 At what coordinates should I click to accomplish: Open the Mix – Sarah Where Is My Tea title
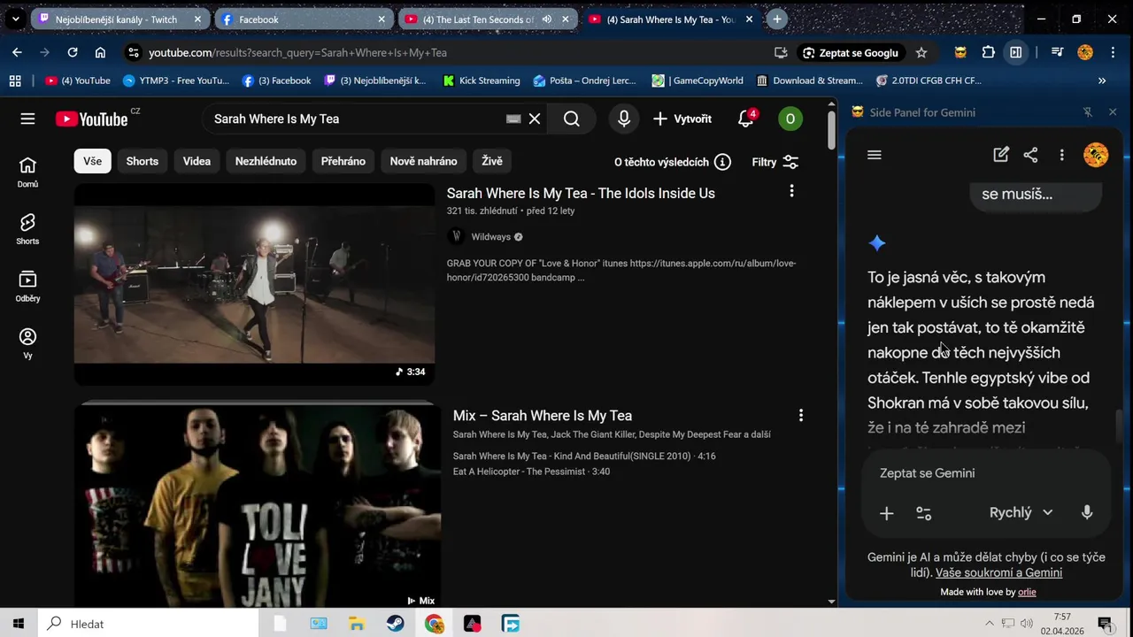543,416
